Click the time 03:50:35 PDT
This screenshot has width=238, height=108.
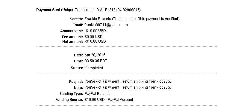(96, 61)
